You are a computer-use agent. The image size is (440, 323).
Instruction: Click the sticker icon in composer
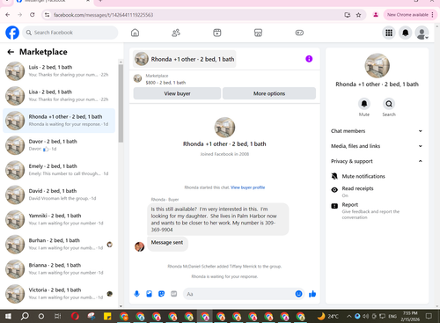coord(161,294)
